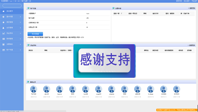Click chart icon beside 资金变动 in sidebar
This screenshot has width=198, height=112.
4,33
